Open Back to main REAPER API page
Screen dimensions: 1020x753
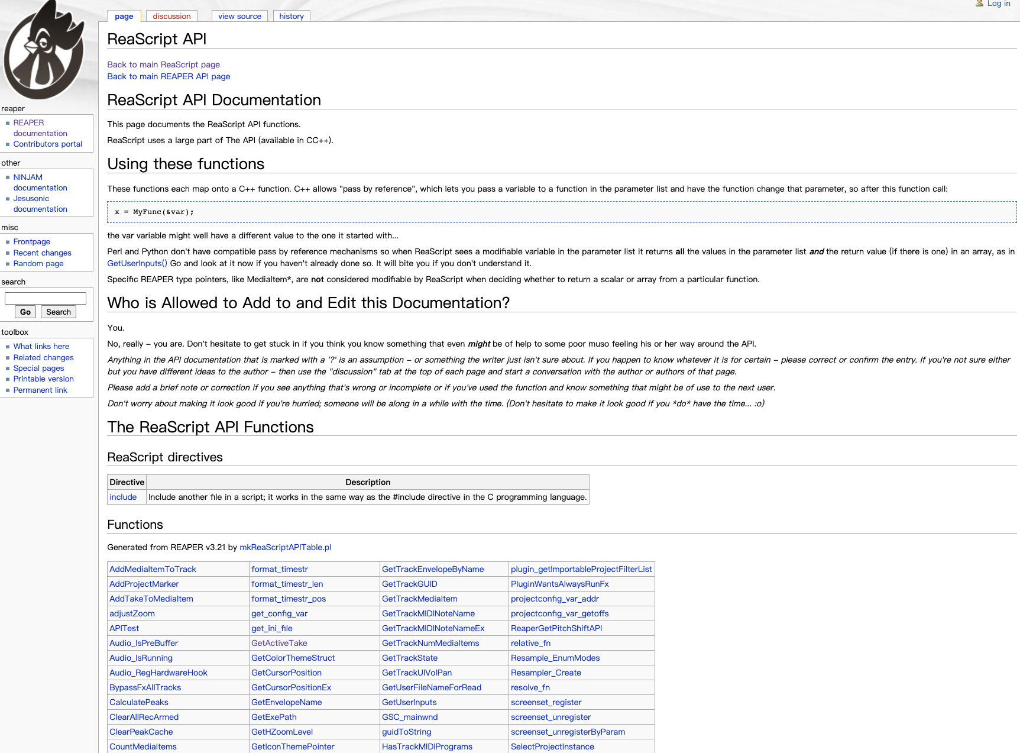click(169, 76)
